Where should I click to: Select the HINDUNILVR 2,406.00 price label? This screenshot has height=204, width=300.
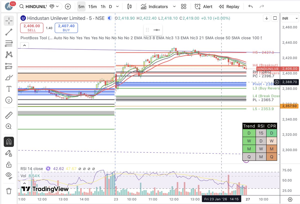[278, 69]
